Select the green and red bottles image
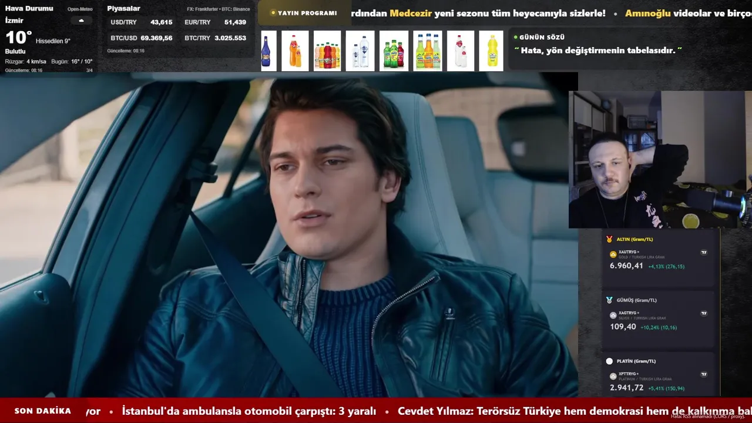The height and width of the screenshot is (423, 752). click(394, 51)
